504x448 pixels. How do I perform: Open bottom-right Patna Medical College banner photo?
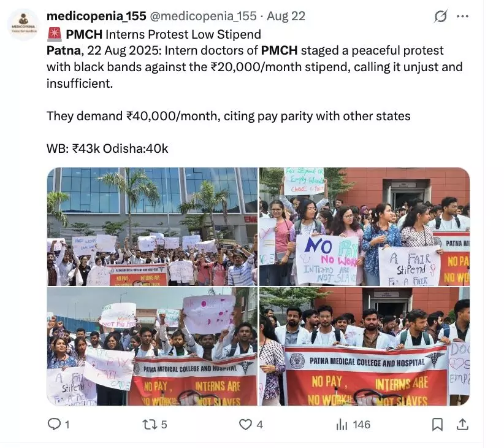click(364, 346)
